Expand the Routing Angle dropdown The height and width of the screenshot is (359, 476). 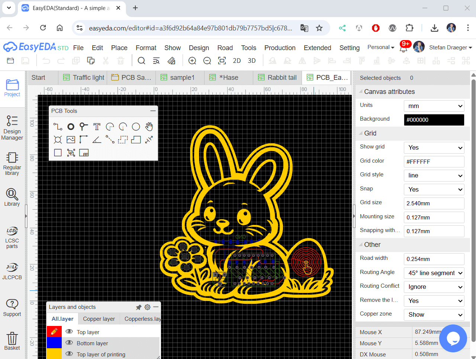coord(434,273)
